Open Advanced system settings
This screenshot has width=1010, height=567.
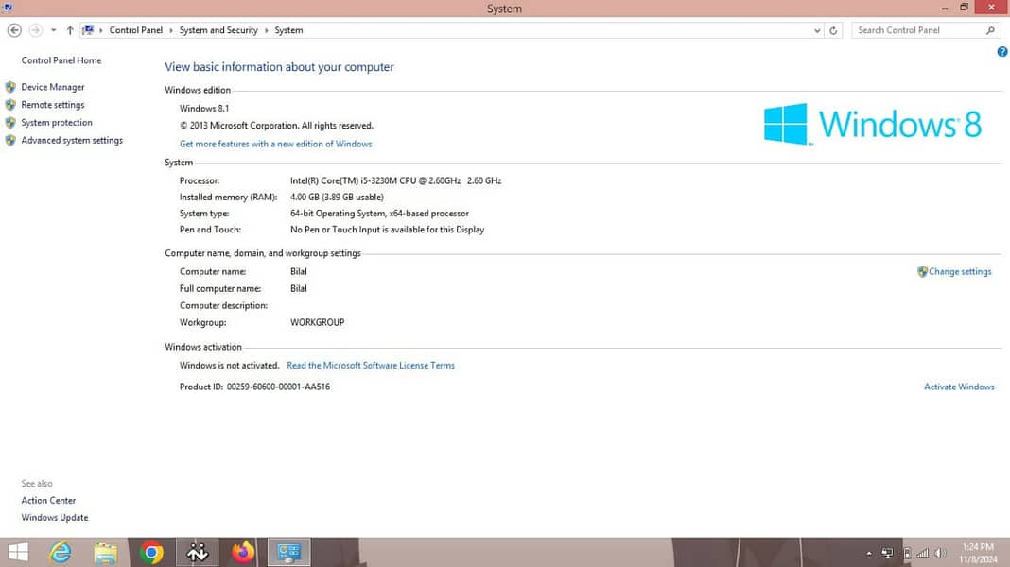pos(72,141)
